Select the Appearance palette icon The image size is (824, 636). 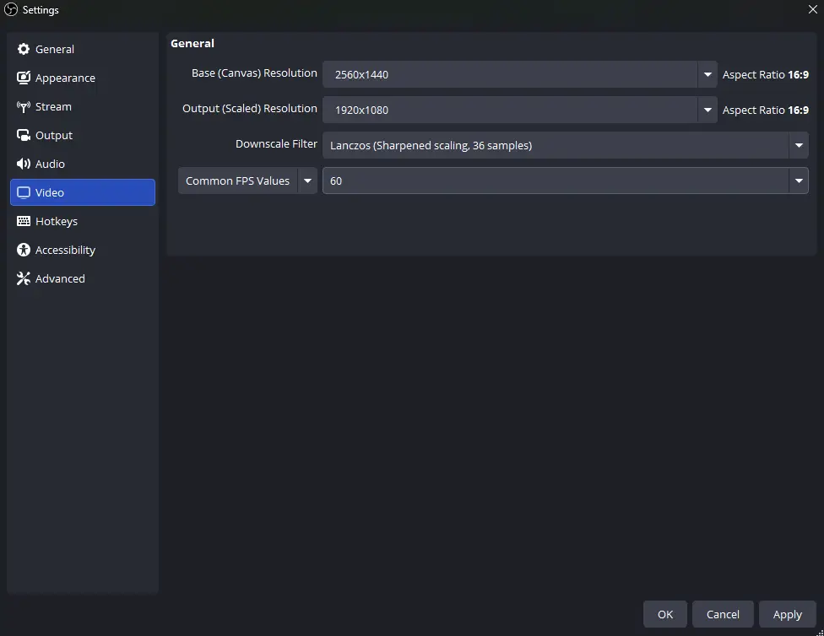(24, 78)
